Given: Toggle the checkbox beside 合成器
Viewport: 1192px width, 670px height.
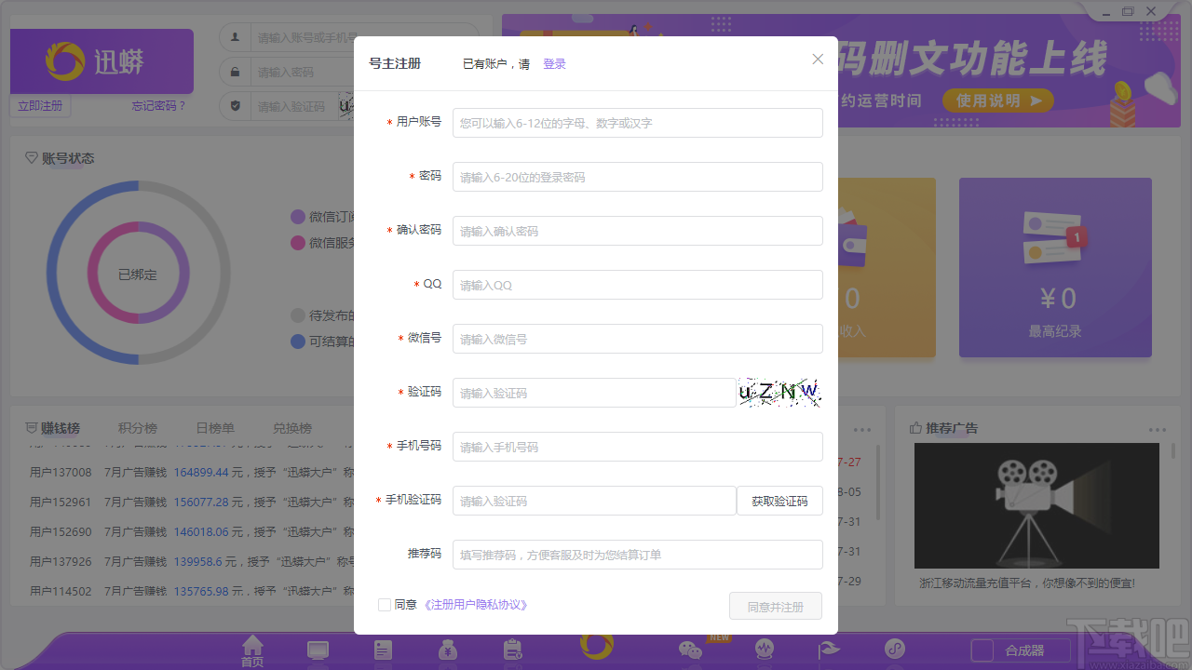Looking at the screenshot, I should click(x=982, y=650).
